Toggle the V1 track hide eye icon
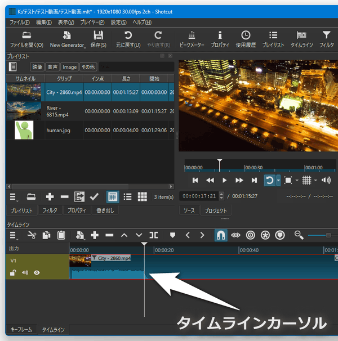The image size is (338, 341). click(x=37, y=273)
